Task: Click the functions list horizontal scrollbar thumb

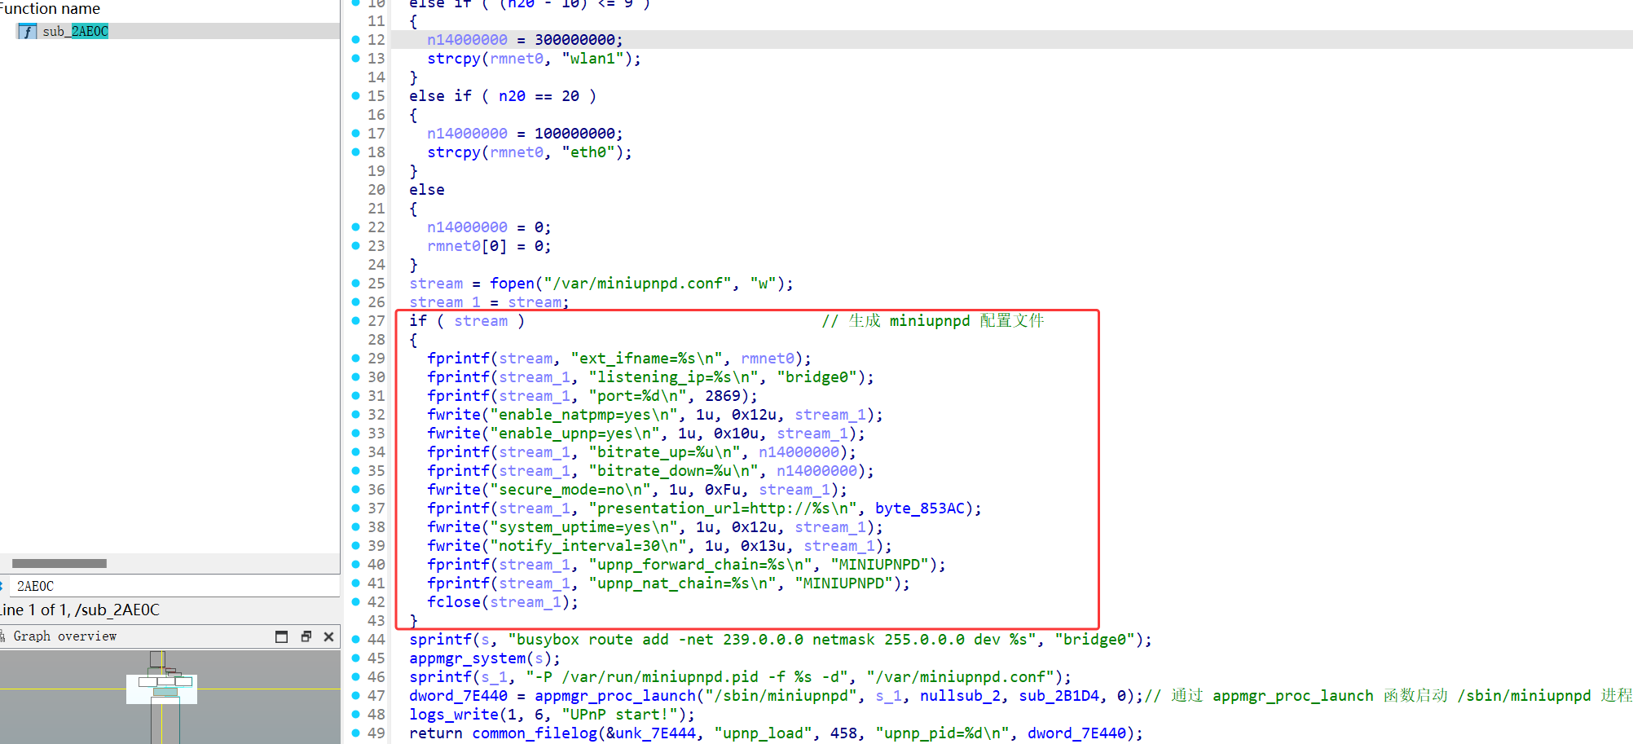Action: 59,564
